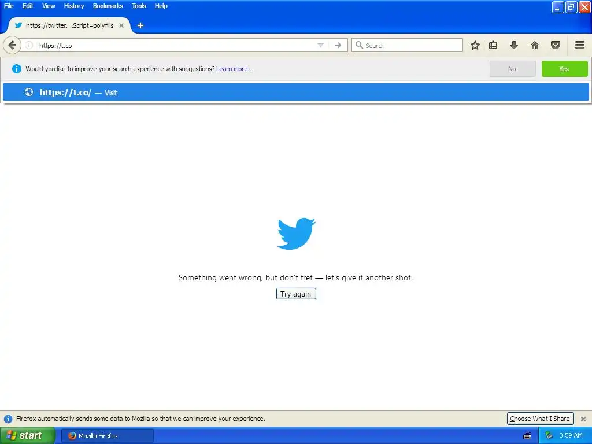Restore down the Firefox window
592x444 pixels.
pyautogui.click(x=571, y=7)
